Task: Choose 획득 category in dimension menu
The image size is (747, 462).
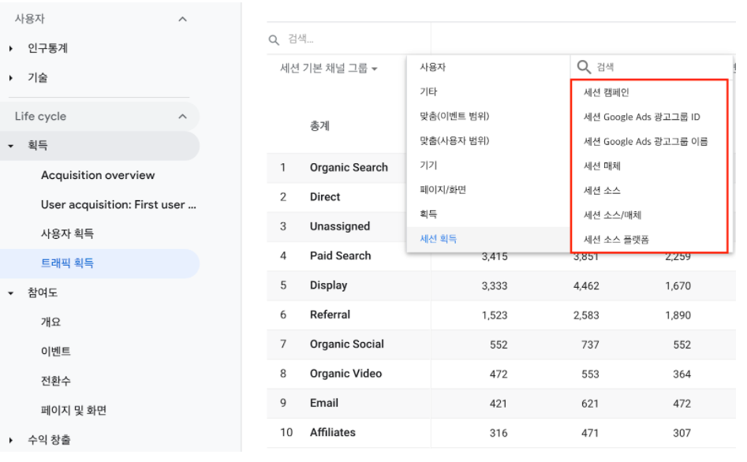Action: coord(488,214)
